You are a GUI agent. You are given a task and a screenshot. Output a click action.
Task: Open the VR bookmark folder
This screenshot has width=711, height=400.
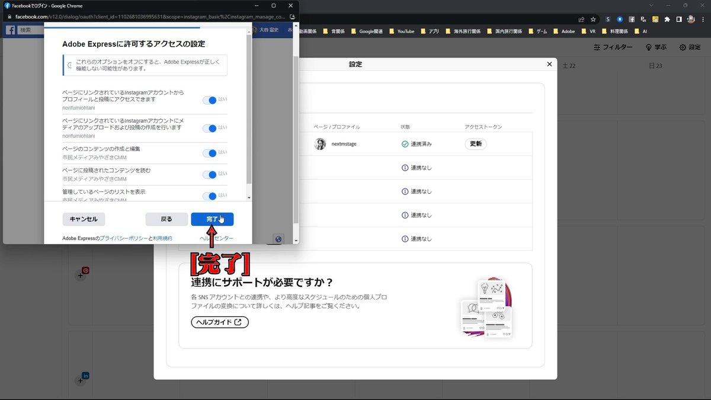(588, 31)
